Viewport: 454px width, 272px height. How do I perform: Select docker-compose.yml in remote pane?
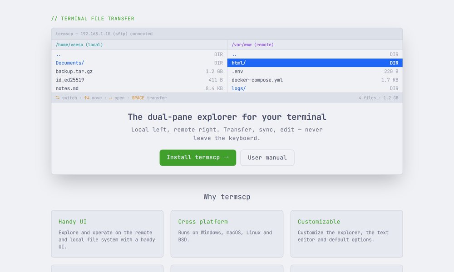tap(315, 80)
